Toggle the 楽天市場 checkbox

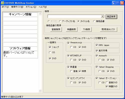click(x=97, y=50)
